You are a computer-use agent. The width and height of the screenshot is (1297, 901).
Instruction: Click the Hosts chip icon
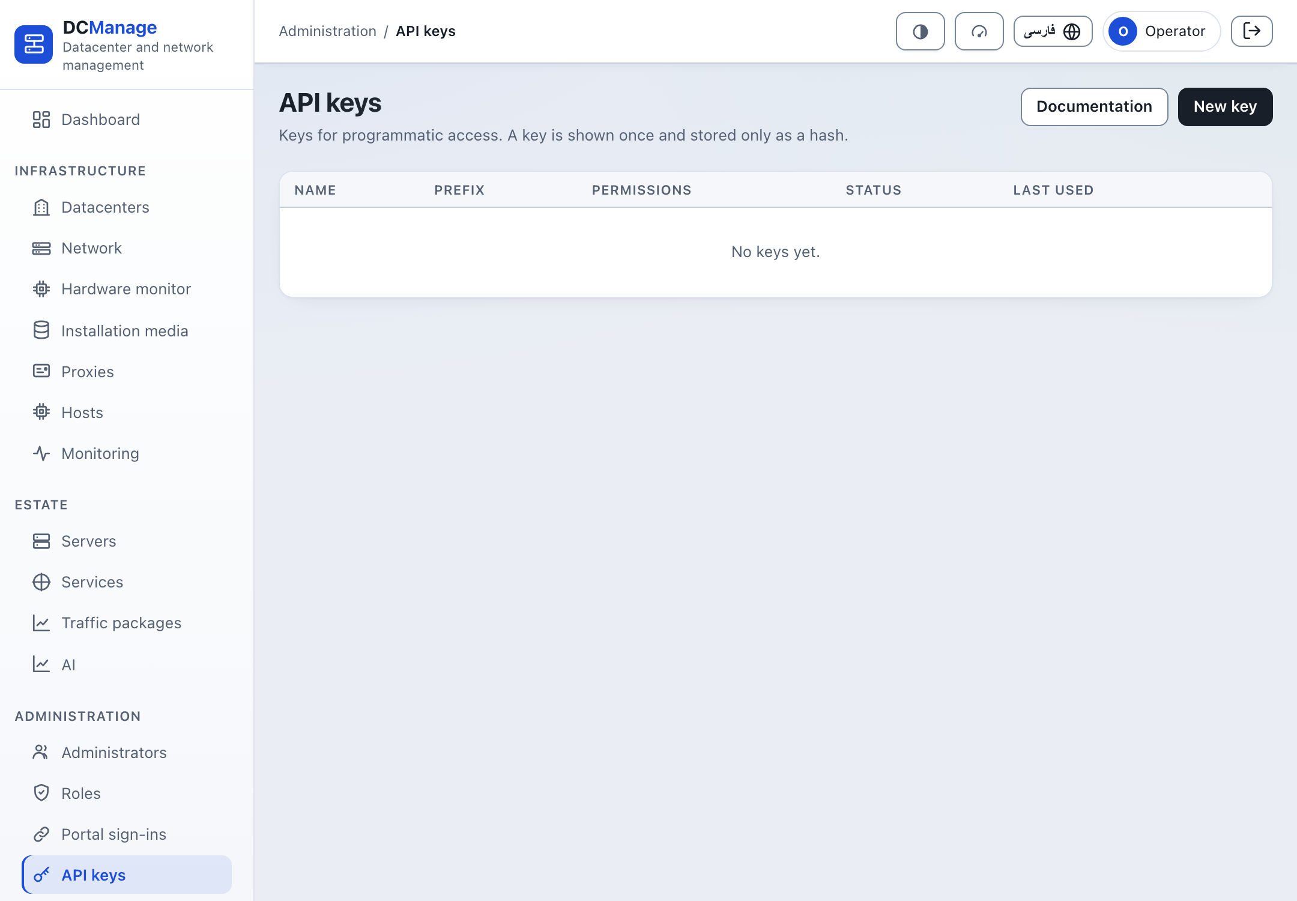click(41, 411)
